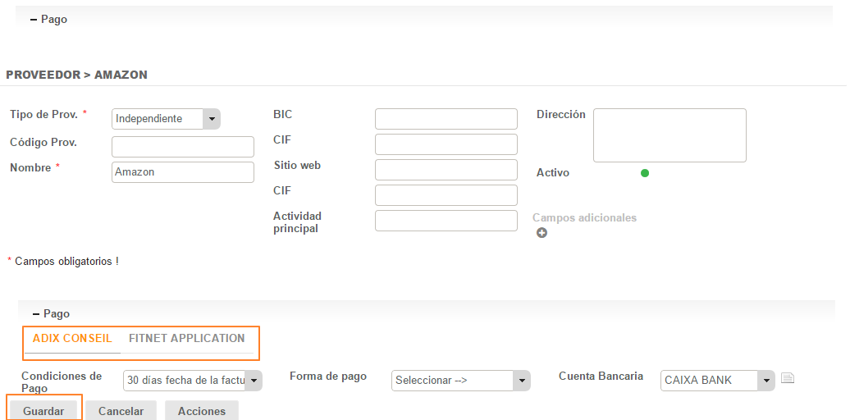Viewport: 850px width, 420px height.
Task: Focus the Actividad principal input field
Action: 446,221
